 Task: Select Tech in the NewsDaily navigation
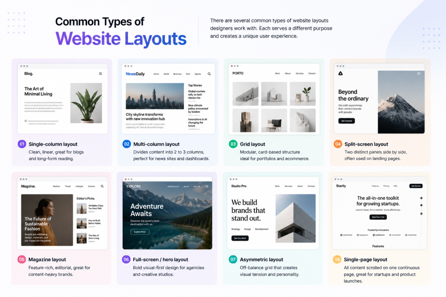tap(188, 74)
